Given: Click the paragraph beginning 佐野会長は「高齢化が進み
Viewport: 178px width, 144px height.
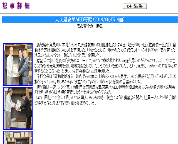Looking at the screenshot, I should pyautogui.click(x=105, y=79).
